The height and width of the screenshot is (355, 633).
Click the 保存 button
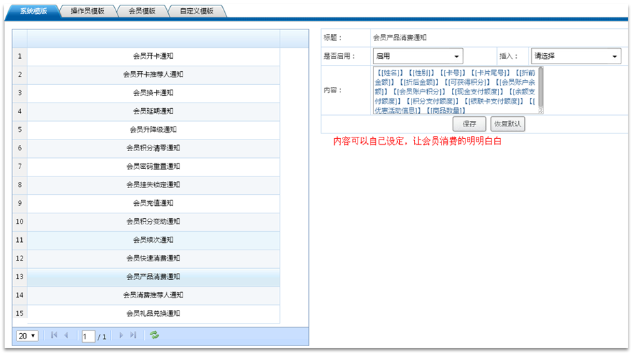tap(469, 124)
